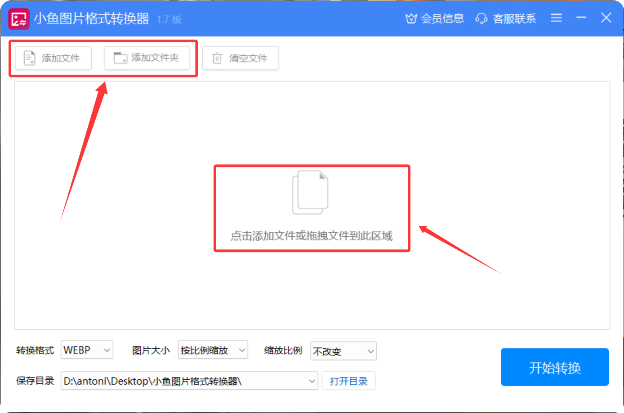The width and height of the screenshot is (624, 413).
Task: Click the document icon on 添加文件
Action: [x=30, y=58]
